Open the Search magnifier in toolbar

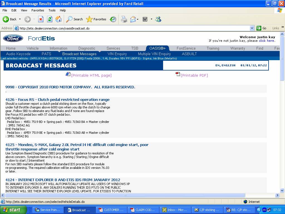click(x=69, y=19)
